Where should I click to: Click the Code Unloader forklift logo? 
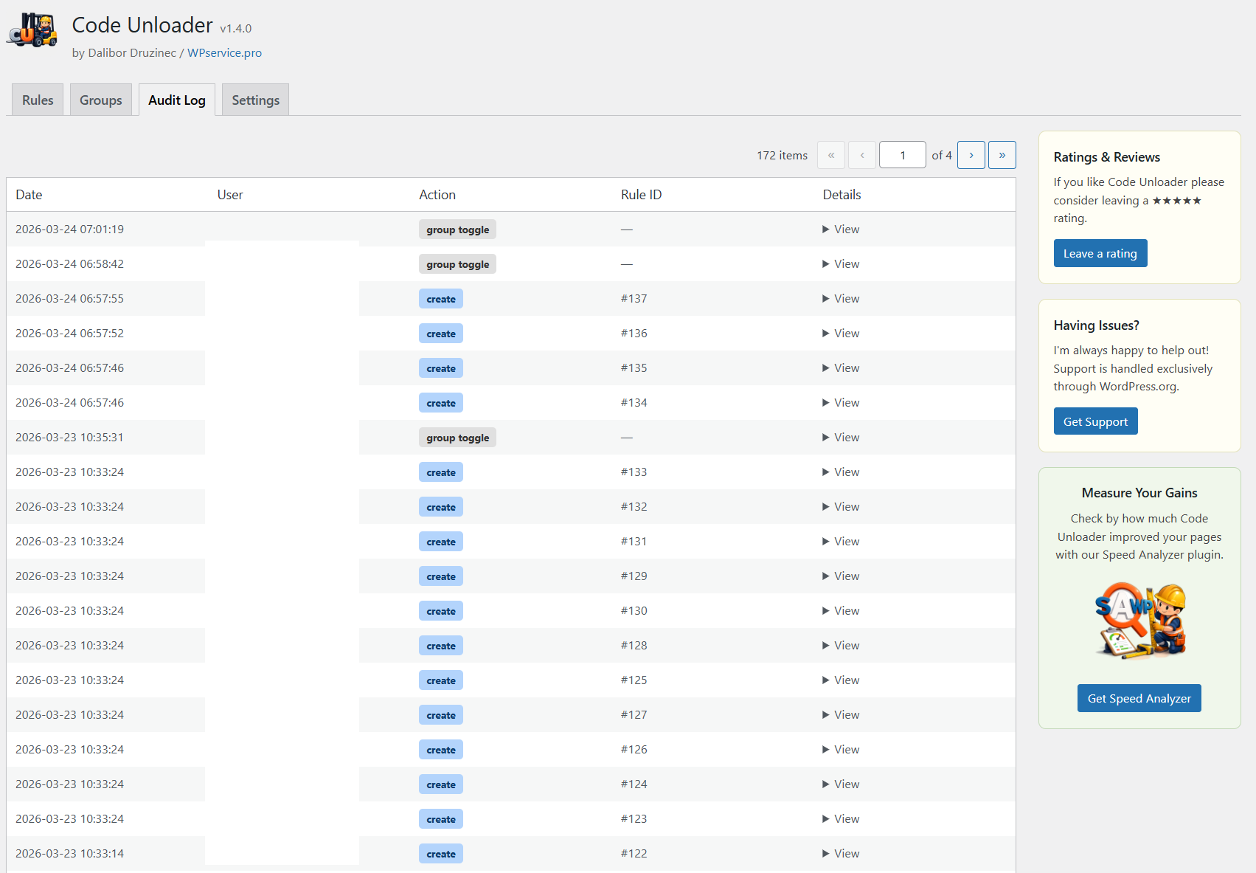pos(32,30)
